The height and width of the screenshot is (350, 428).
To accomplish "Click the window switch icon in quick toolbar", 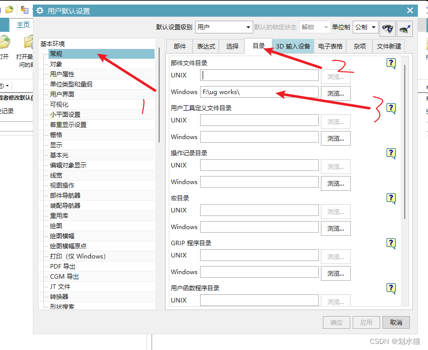I will point(25,10).
